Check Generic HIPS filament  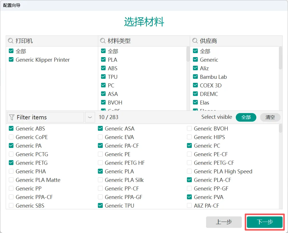pos(189,137)
